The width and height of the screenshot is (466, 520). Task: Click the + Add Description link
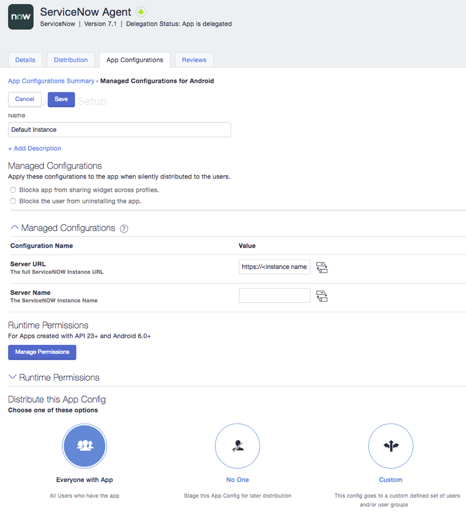35,149
